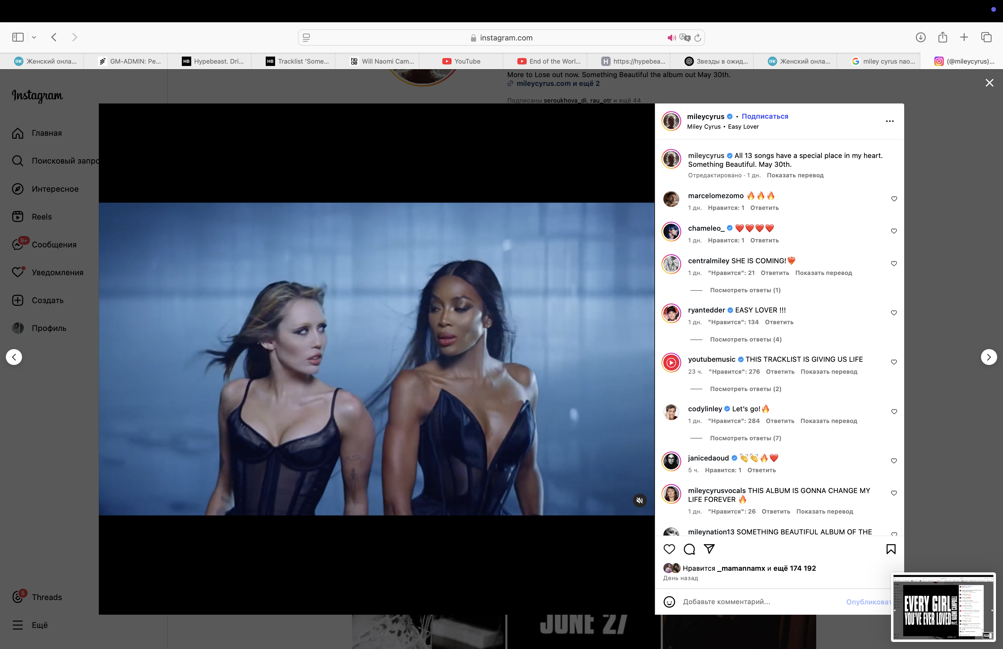Open the page reader view icon

point(306,38)
